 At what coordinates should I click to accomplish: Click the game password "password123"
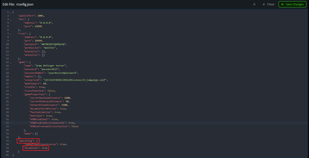coord(50,69)
